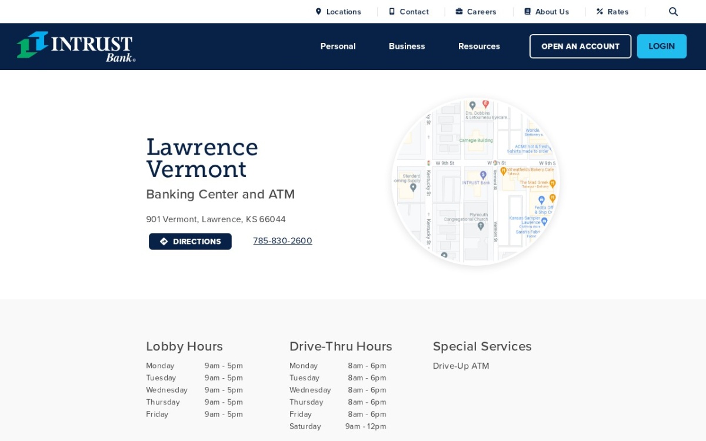This screenshot has width=706, height=441.
Task: Click Kansas Sampler Lawrence map marker
Action: tap(544, 222)
